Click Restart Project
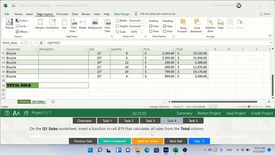Image resolution: width=275 pixels, height=155 pixels. pyautogui.click(x=209, y=113)
